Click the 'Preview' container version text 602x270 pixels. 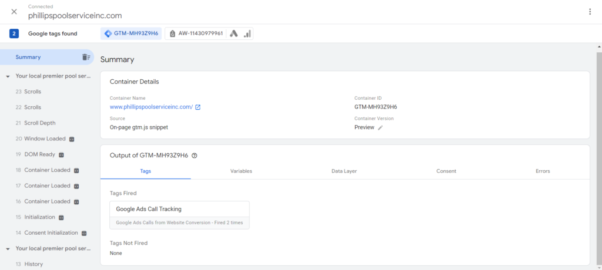click(x=364, y=127)
